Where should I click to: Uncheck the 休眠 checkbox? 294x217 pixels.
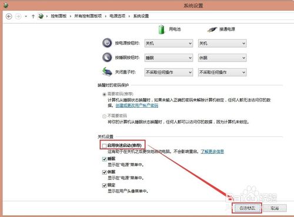[104, 172]
